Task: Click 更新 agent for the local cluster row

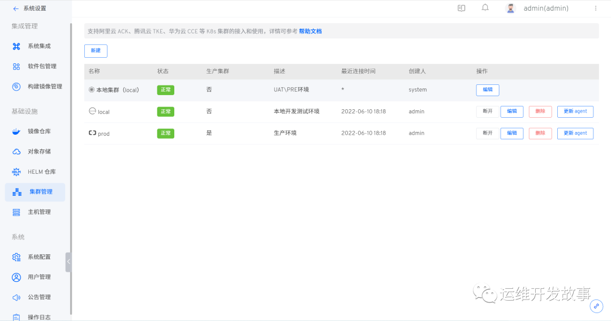Action: point(575,112)
